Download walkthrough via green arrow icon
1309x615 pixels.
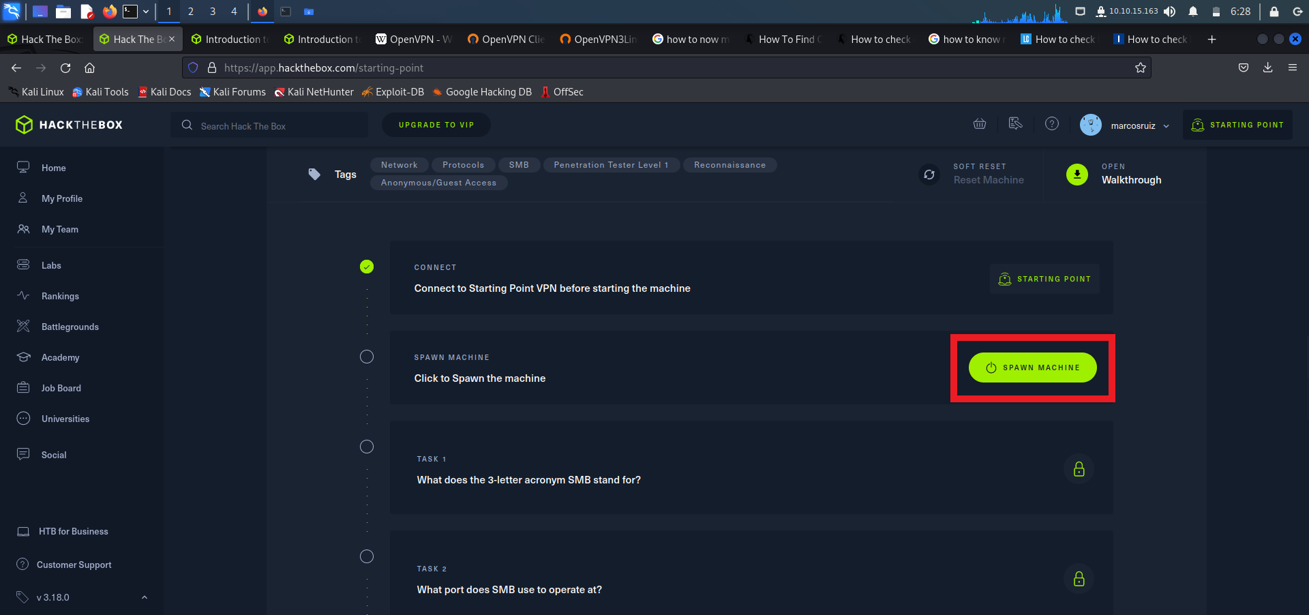point(1077,175)
